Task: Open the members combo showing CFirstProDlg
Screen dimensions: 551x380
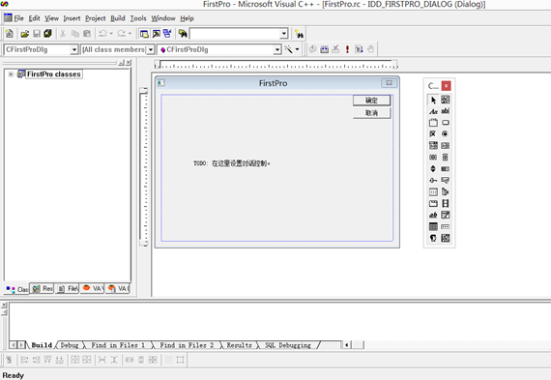Action: click(277, 49)
